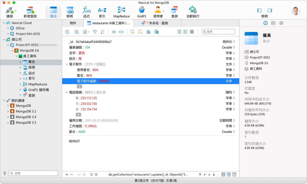Screen dimensions: 307x184
Task: Collapse the 總公司 tree node
Action: click(x=4, y=39)
